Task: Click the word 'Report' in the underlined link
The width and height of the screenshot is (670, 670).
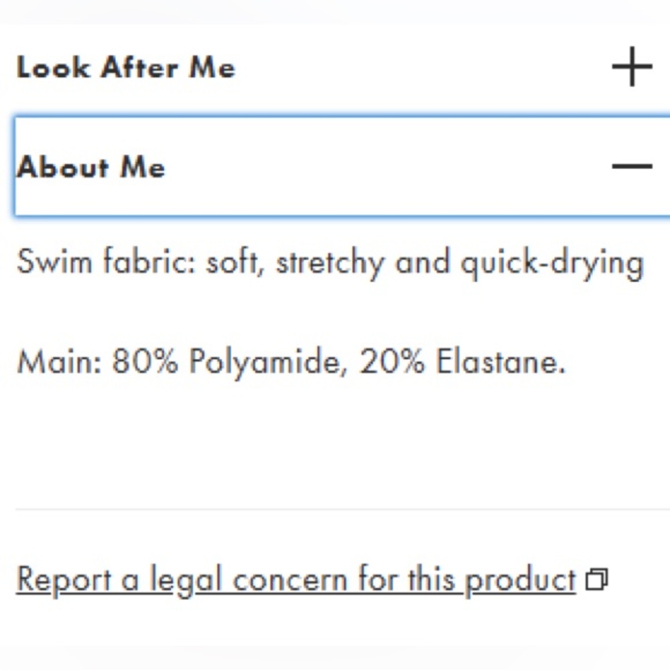Action: click(64, 581)
